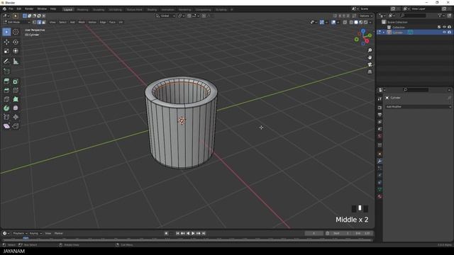
Task: Click the outliner search field
Action: point(413,16)
